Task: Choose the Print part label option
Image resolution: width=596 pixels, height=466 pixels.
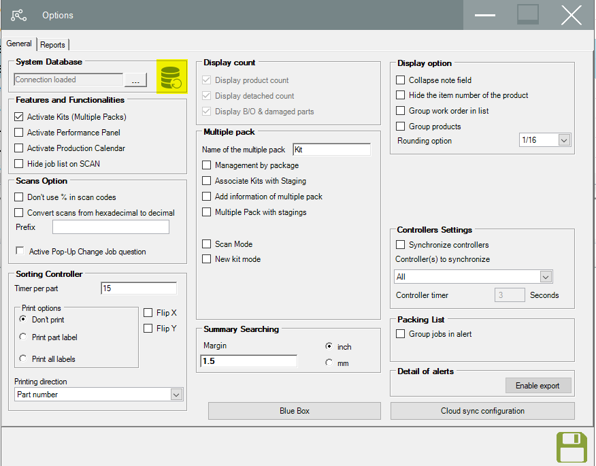Action: tap(23, 337)
